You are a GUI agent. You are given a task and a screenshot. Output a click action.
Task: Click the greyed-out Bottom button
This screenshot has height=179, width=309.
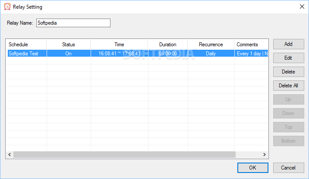pos(289,141)
